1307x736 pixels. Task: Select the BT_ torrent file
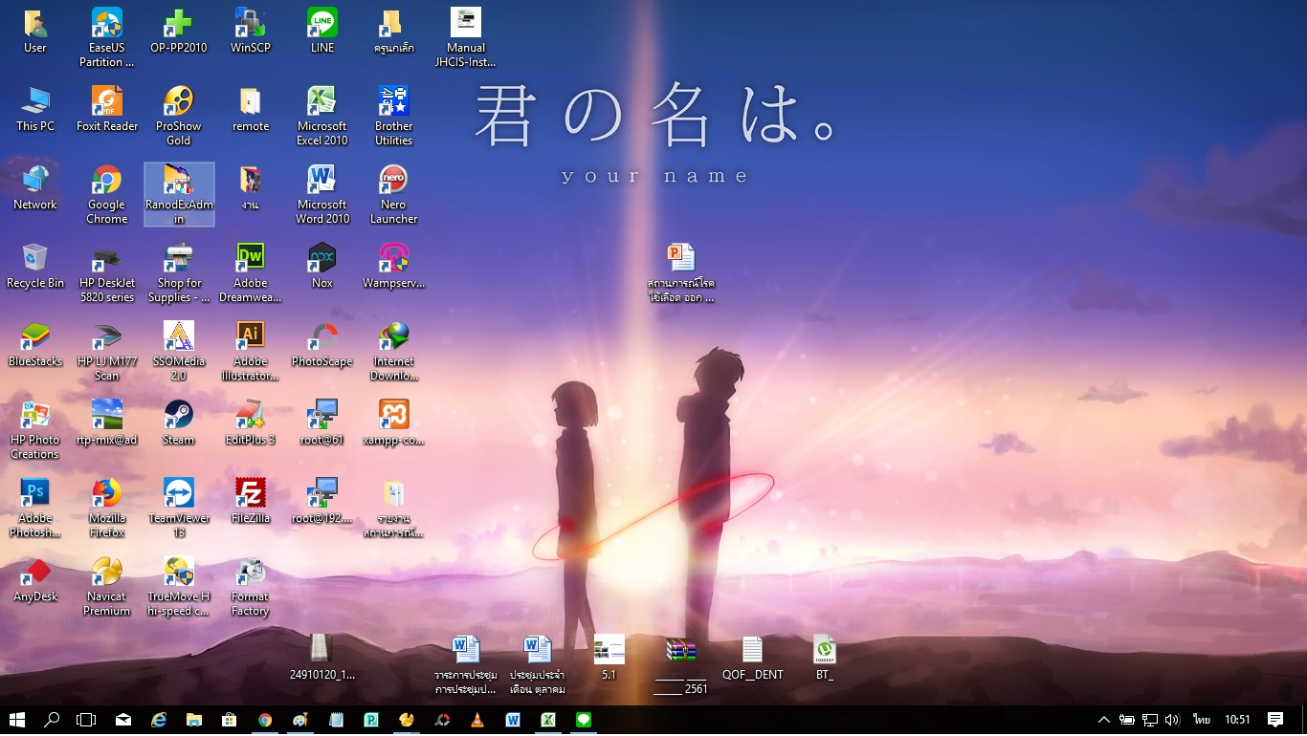(824, 658)
